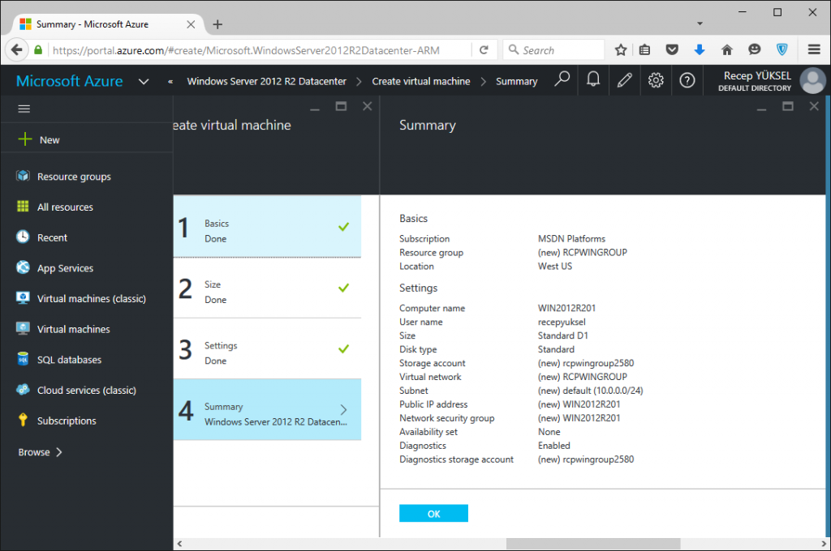Maximize the Create virtual machine blade
The height and width of the screenshot is (551, 831).
341,106
